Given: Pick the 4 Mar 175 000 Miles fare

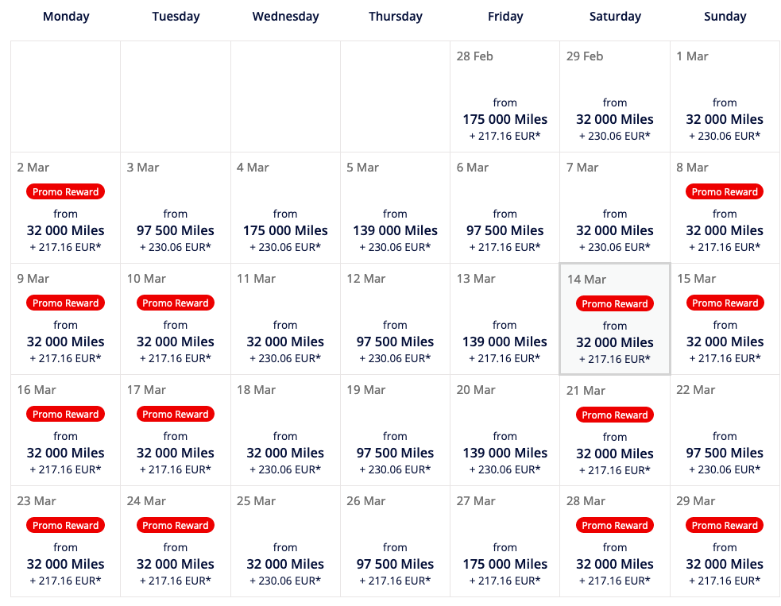Looking at the screenshot, I should click(x=285, y=207).
